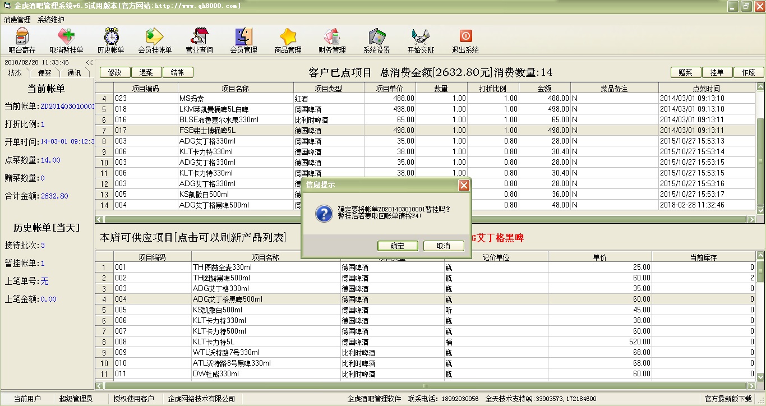Click the 退菜 button

coord(146,72)
